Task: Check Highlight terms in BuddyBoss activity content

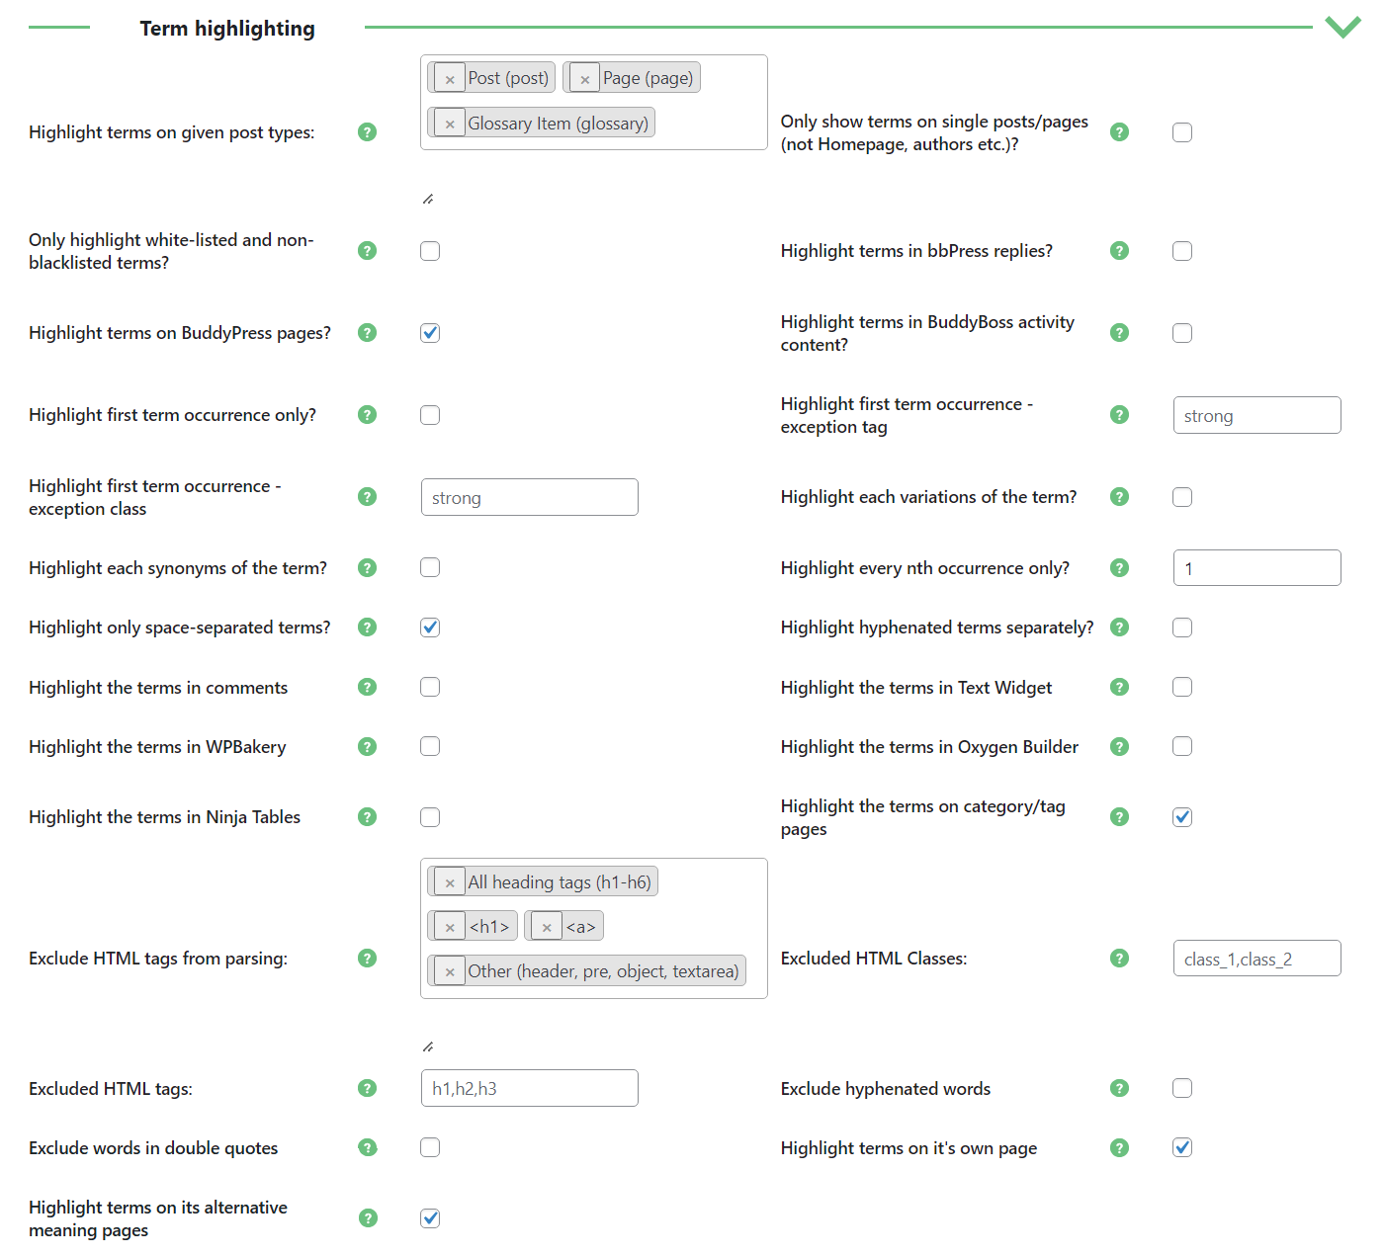Action: point(1182,333)
